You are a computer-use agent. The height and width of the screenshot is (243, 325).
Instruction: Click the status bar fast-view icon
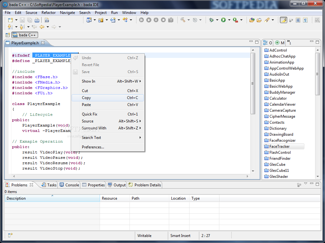10,235
